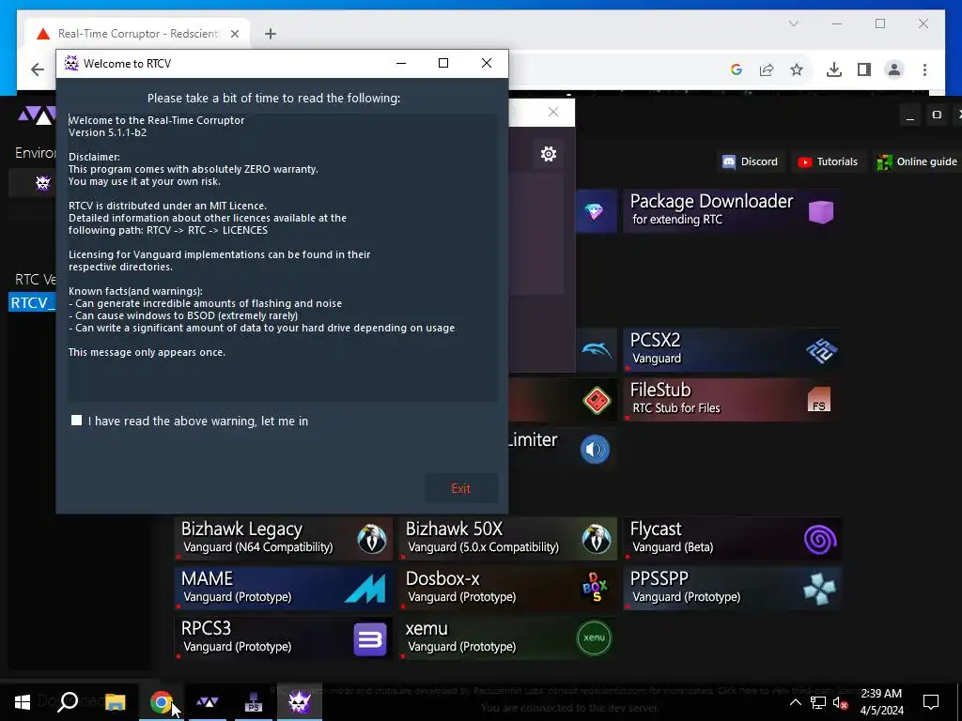The width and height of the screenshot is (962, 721).
Task: Launch xemu Vanguard Prototype tile
Action: pyautogui.click(x=507, y=638)
